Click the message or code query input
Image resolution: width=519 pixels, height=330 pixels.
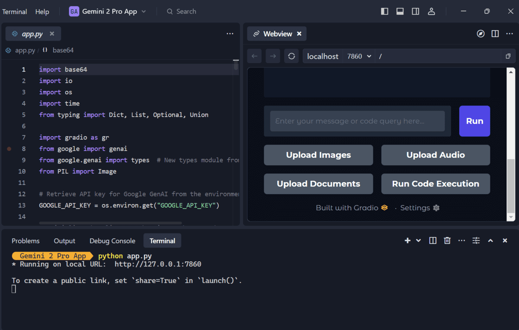tap(357, 121)
